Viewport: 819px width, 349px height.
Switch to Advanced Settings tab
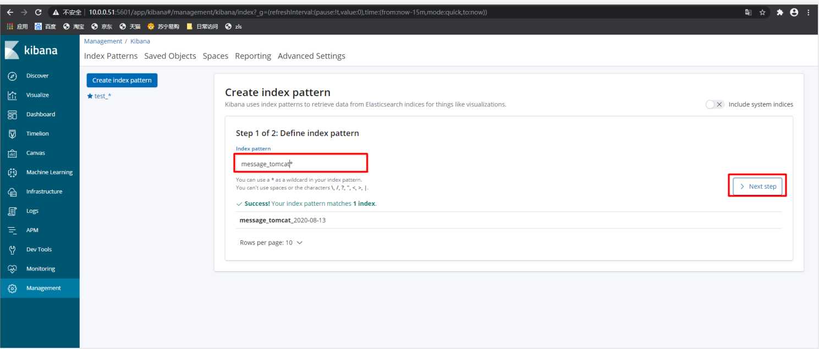click(x=311, y=56)
